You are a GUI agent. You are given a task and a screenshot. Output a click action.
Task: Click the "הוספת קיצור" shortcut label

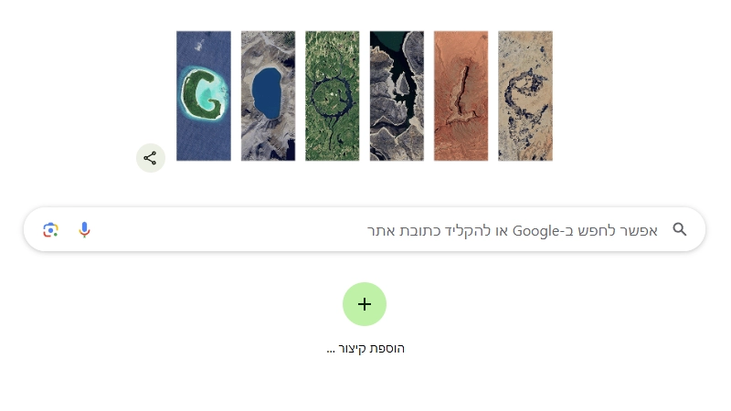coord(373,348)
